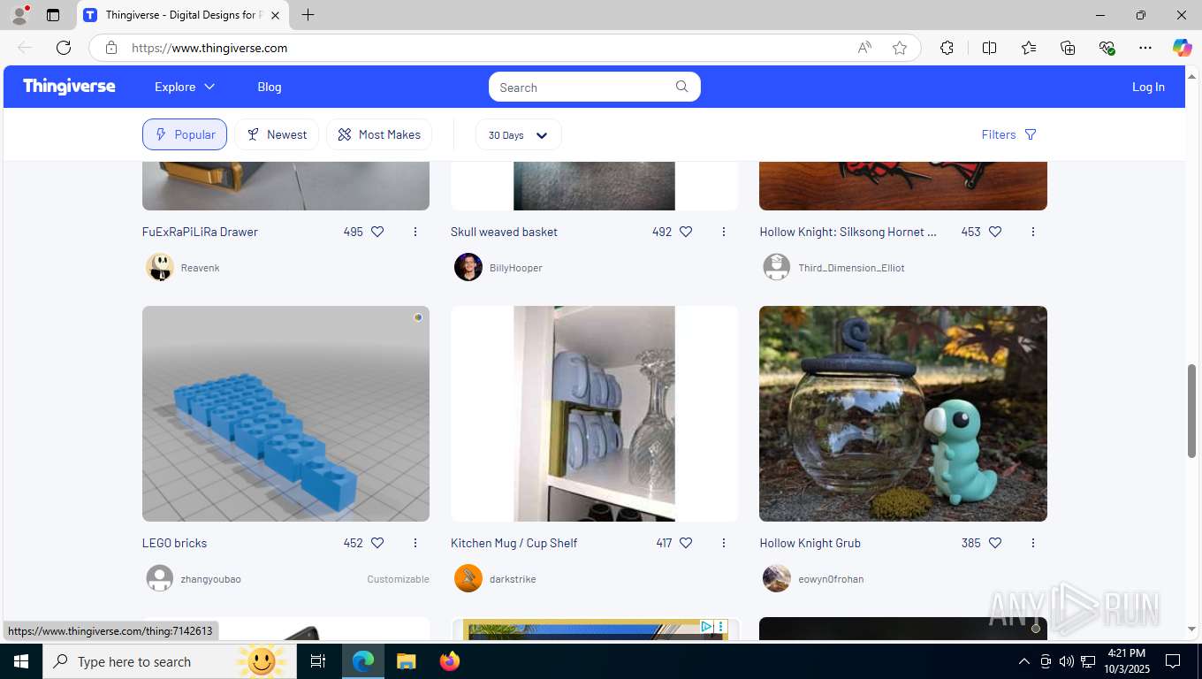Image resolution: width=1202 pixels, height=679 pixels.
Task: Like the Hollow Knight Grub design
Action: tap(995, 543)
